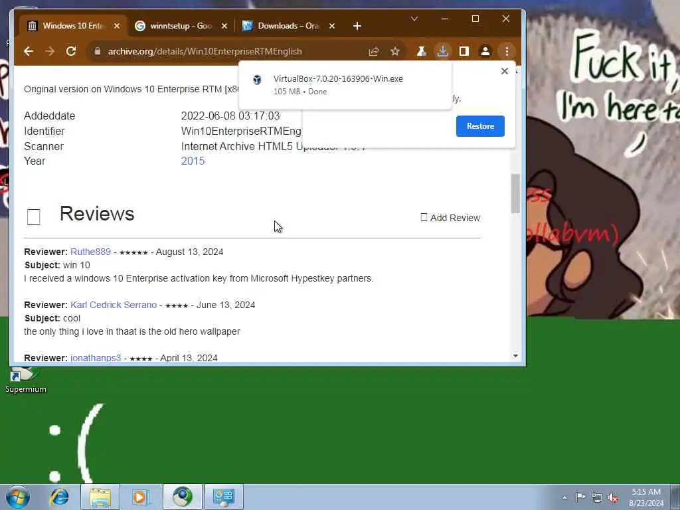This screenshot has width=680, height=510.
Task: Select the Supermium browser taskbar button
Action: pos(182,497)
